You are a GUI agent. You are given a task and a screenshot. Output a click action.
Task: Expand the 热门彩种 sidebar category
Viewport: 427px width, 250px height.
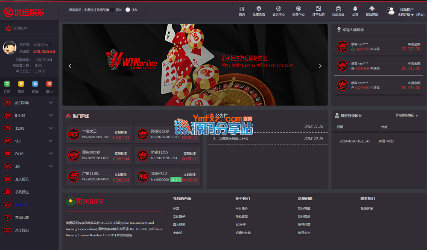(x=29, y=103)
